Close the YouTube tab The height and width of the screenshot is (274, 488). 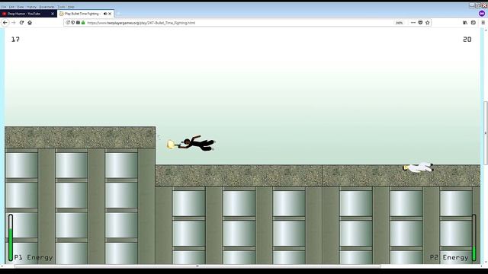pyautogui.click(x=53, y=14)
